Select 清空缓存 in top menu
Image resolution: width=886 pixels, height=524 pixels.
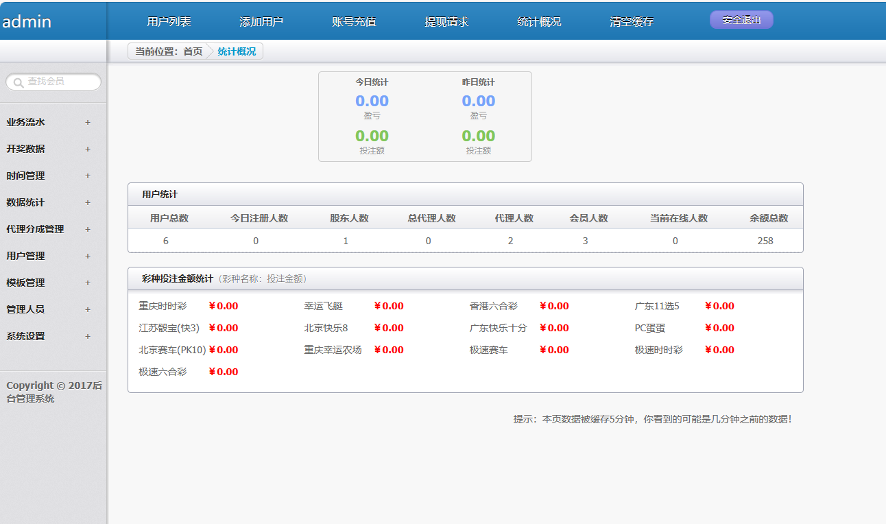coord(632,21)
